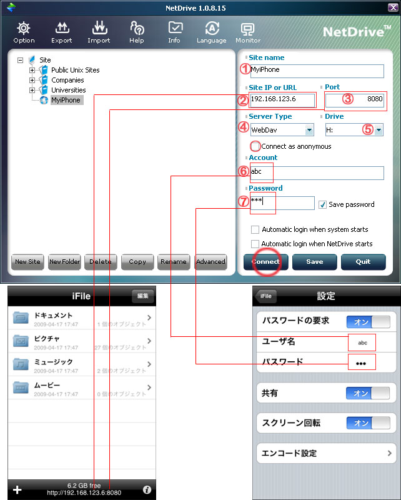Uncheck the Save password checkbox
Viewport: 401px width, 500px height.
(322, 205)
